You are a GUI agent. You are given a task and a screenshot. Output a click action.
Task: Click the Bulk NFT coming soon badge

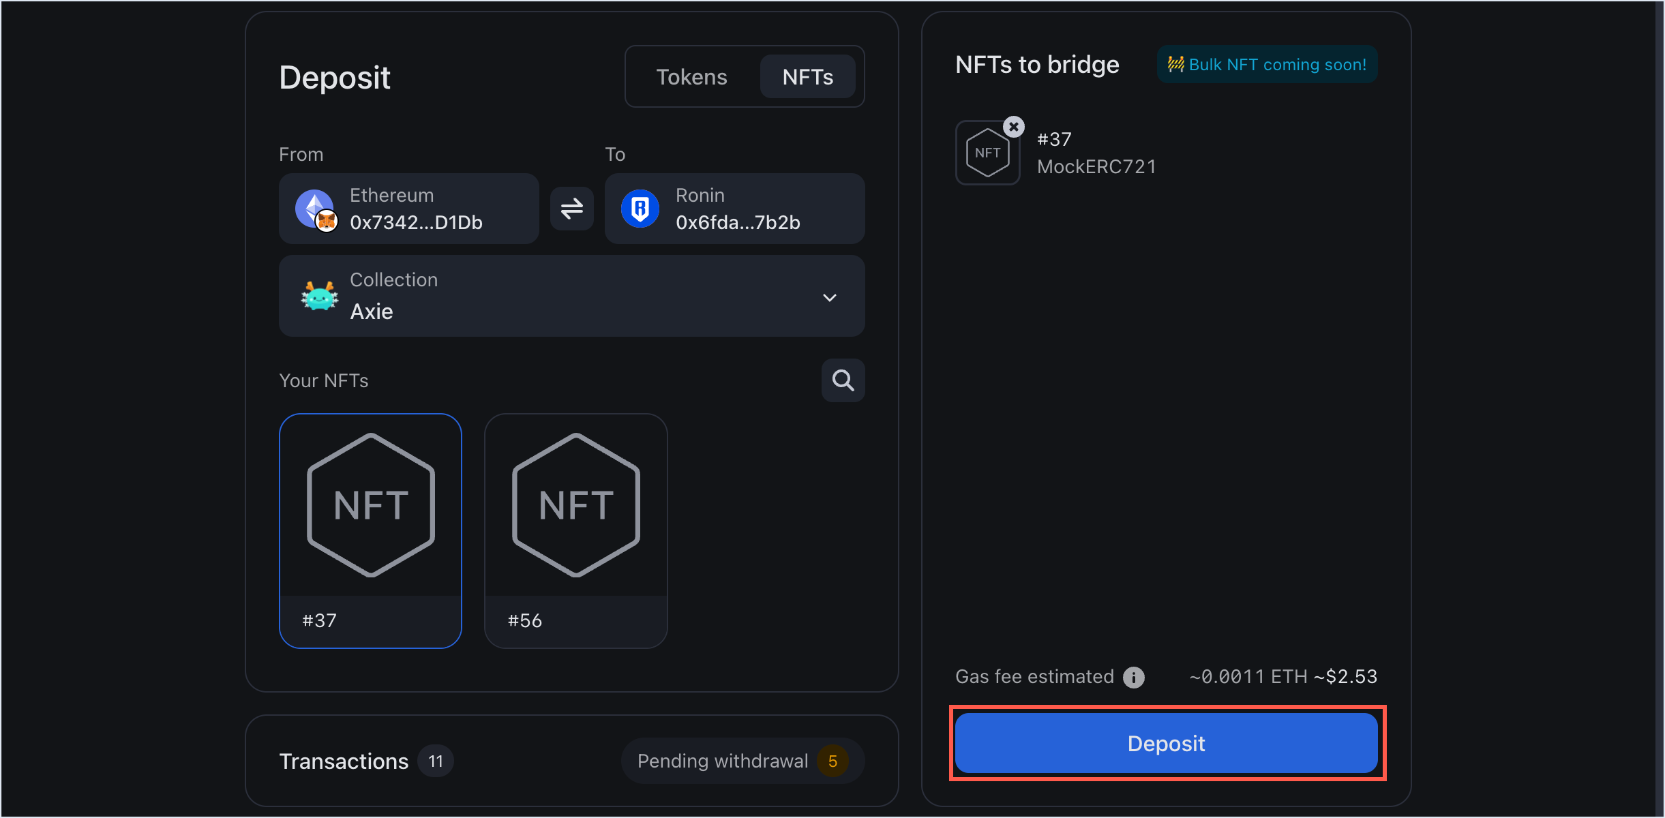tap(1266, 64)
